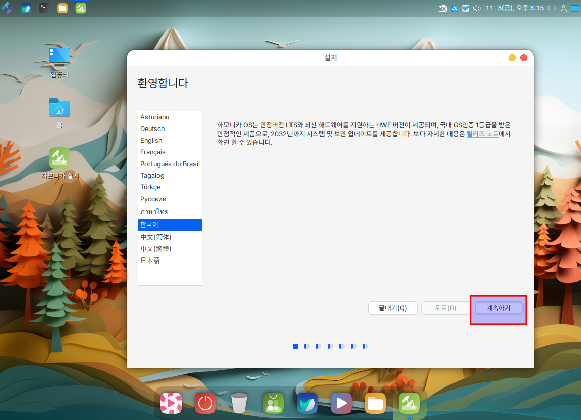Screen dimensions: 581x420
Task: Click the date and time in panel
Action: pos(514,8)
